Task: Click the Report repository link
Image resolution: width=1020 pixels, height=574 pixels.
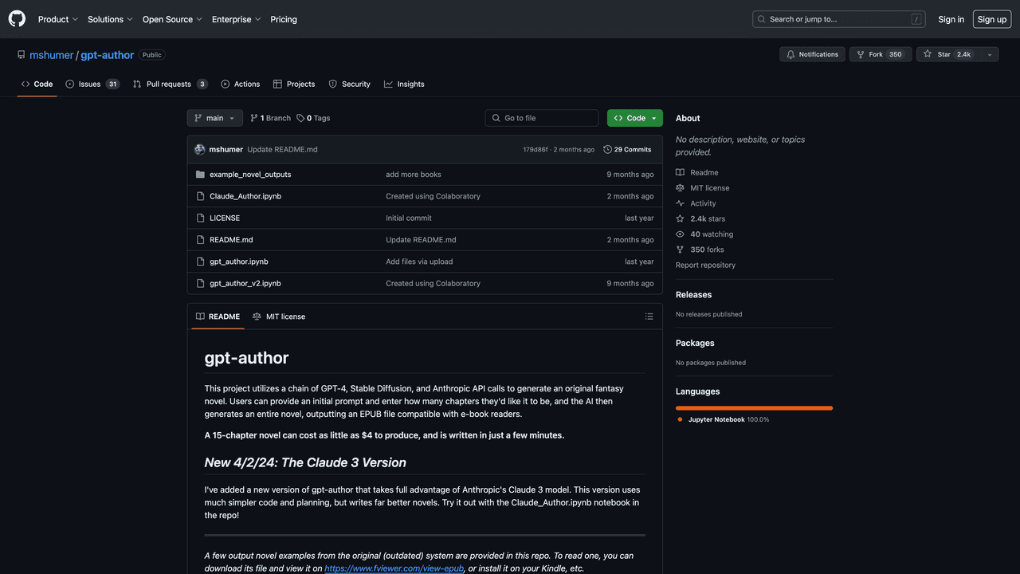Action: coord(705,265)
